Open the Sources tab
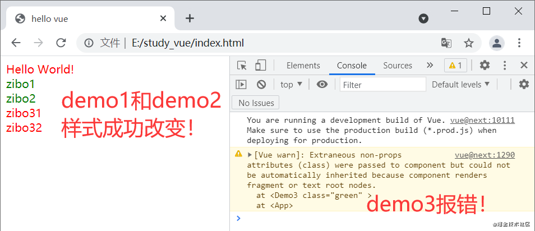This screenshot has height=231, width=535. (398, 66)
